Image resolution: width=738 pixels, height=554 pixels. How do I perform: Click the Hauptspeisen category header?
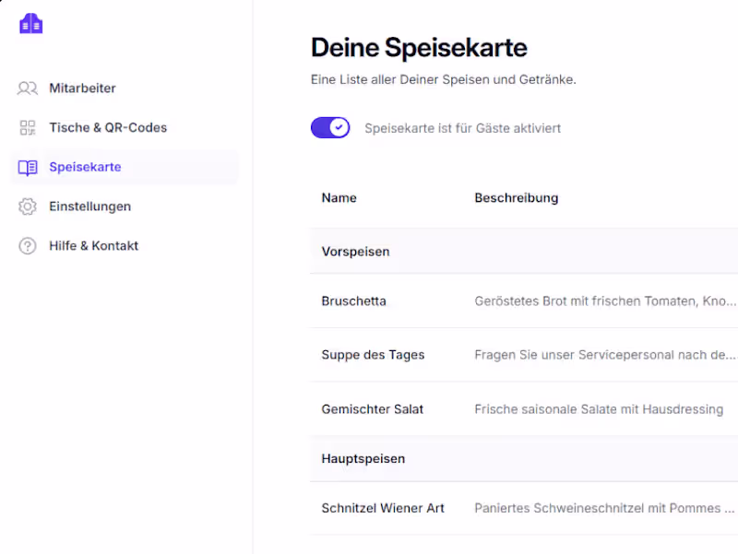pyautogui.click(x=363, y=459)
